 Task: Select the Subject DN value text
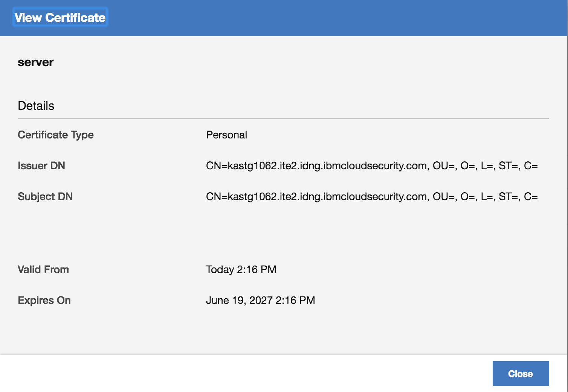point(372,196)
